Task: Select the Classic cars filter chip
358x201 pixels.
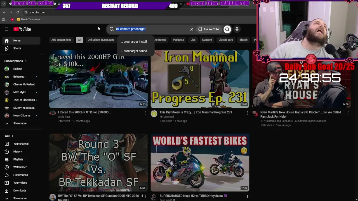Action: [x=226, y=40]
